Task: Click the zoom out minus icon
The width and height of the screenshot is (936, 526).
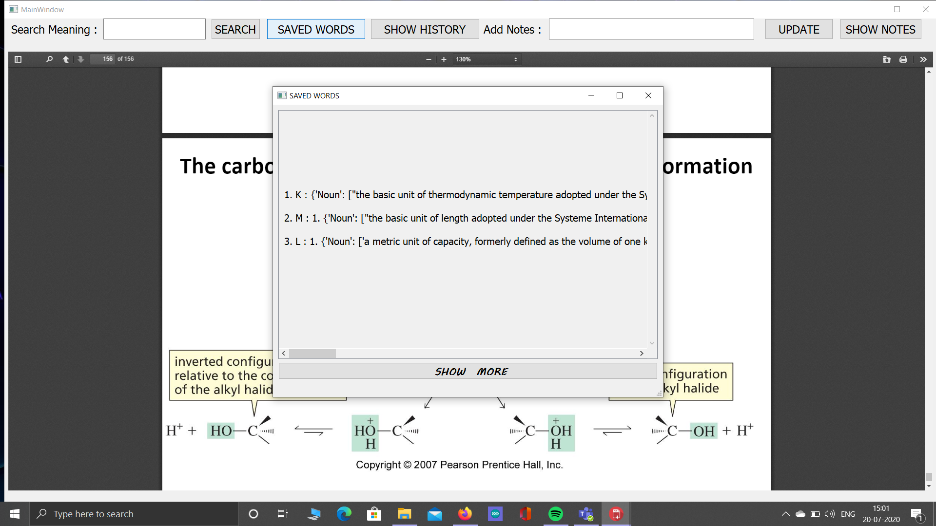Action: pos(429,59)
